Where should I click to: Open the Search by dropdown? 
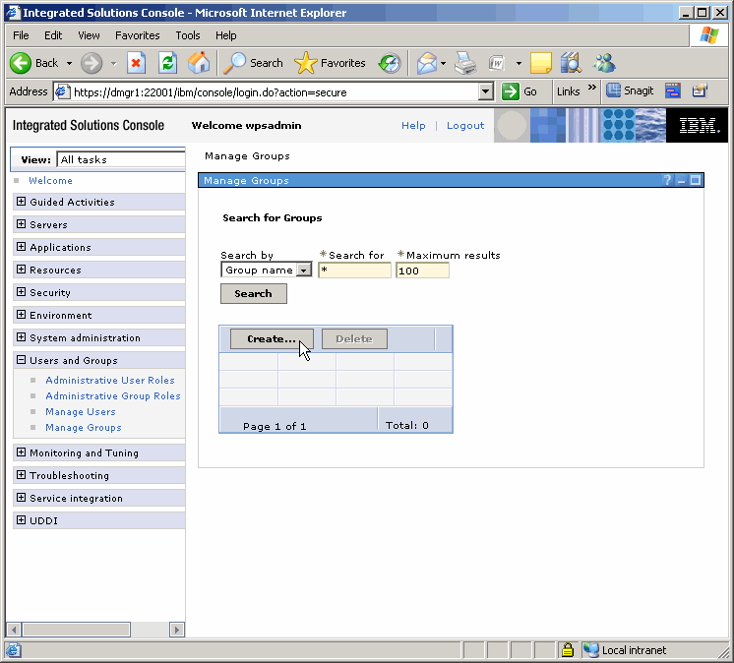[x=304, y=271]
